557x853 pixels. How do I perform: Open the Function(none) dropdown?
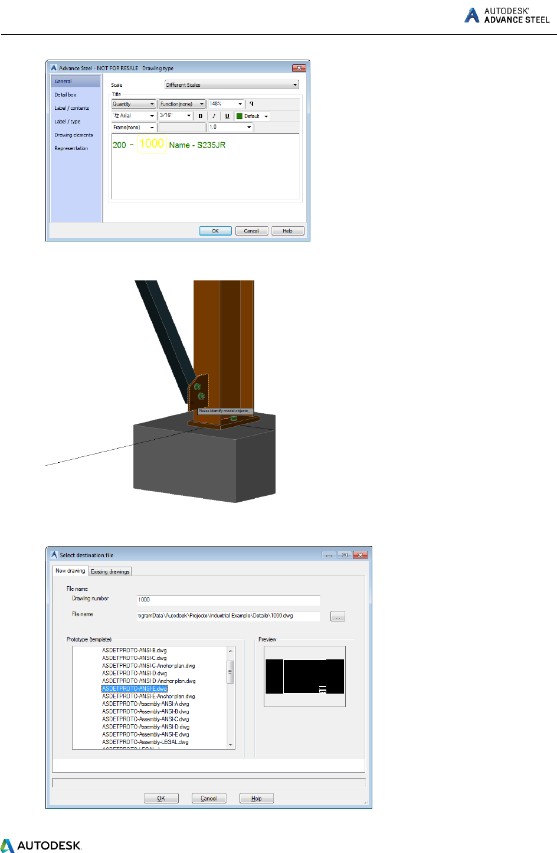pyautogui.click(x=182, y=104)
